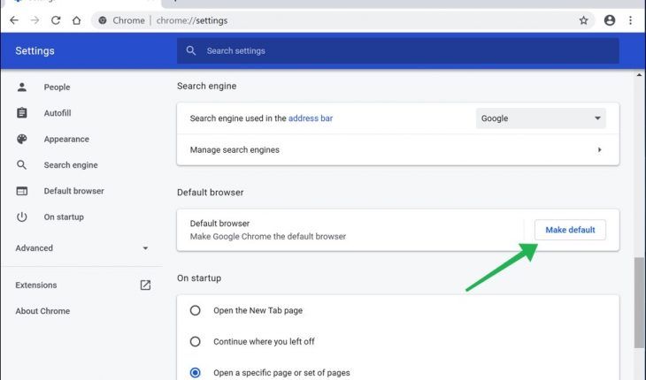Reload the settings page
Viewport: 646px width, 380px height.
tap(56, 20)
